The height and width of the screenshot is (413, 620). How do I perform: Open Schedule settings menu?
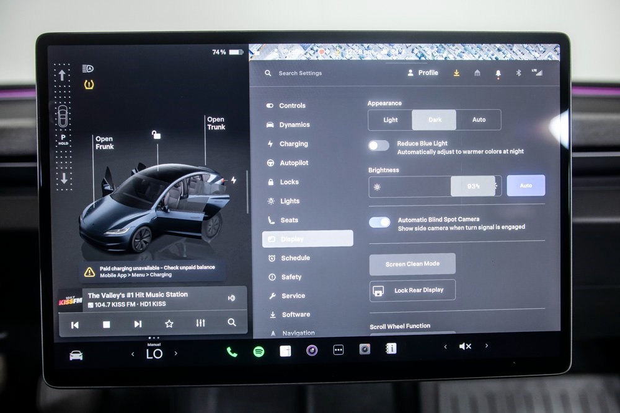click(289, 258)
